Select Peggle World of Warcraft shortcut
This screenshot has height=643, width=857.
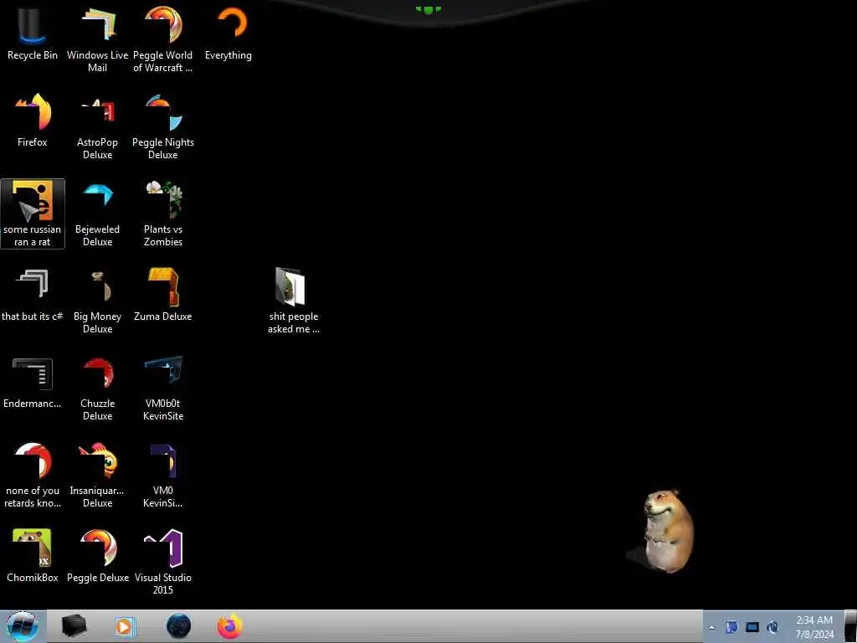[163, 39]
